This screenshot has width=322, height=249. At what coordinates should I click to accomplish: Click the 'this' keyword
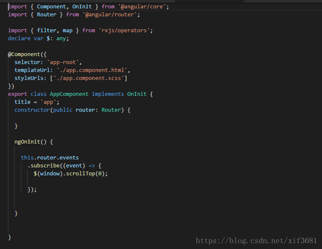pos(27,158)
